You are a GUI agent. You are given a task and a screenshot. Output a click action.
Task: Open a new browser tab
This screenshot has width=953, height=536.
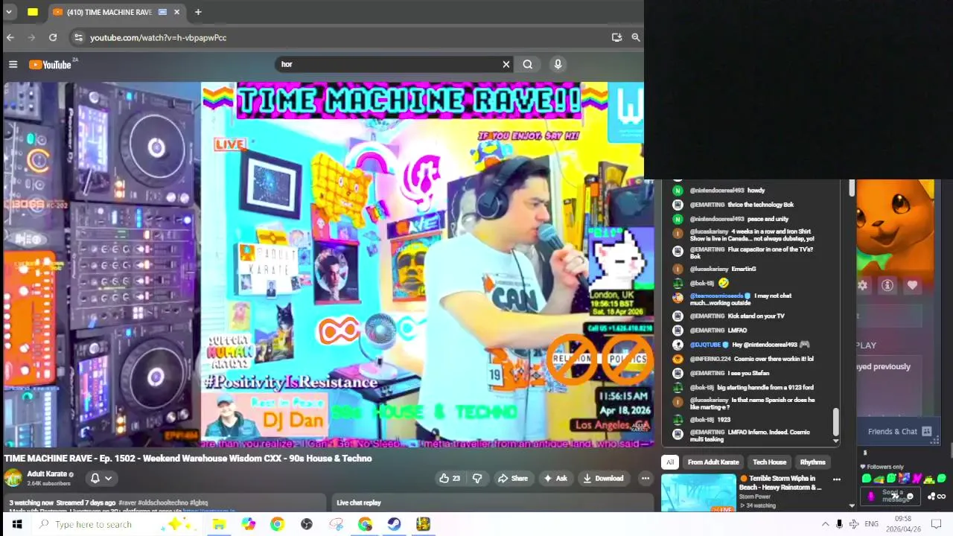click(x=198, y=12)
